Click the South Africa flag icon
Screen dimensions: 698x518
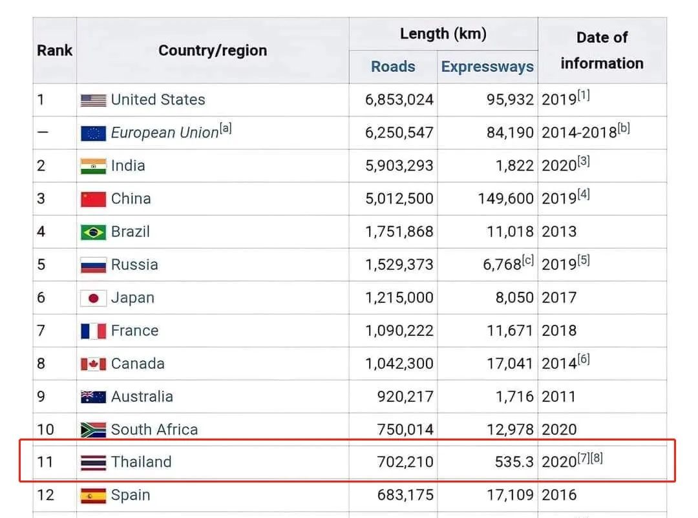pos(93,430)
